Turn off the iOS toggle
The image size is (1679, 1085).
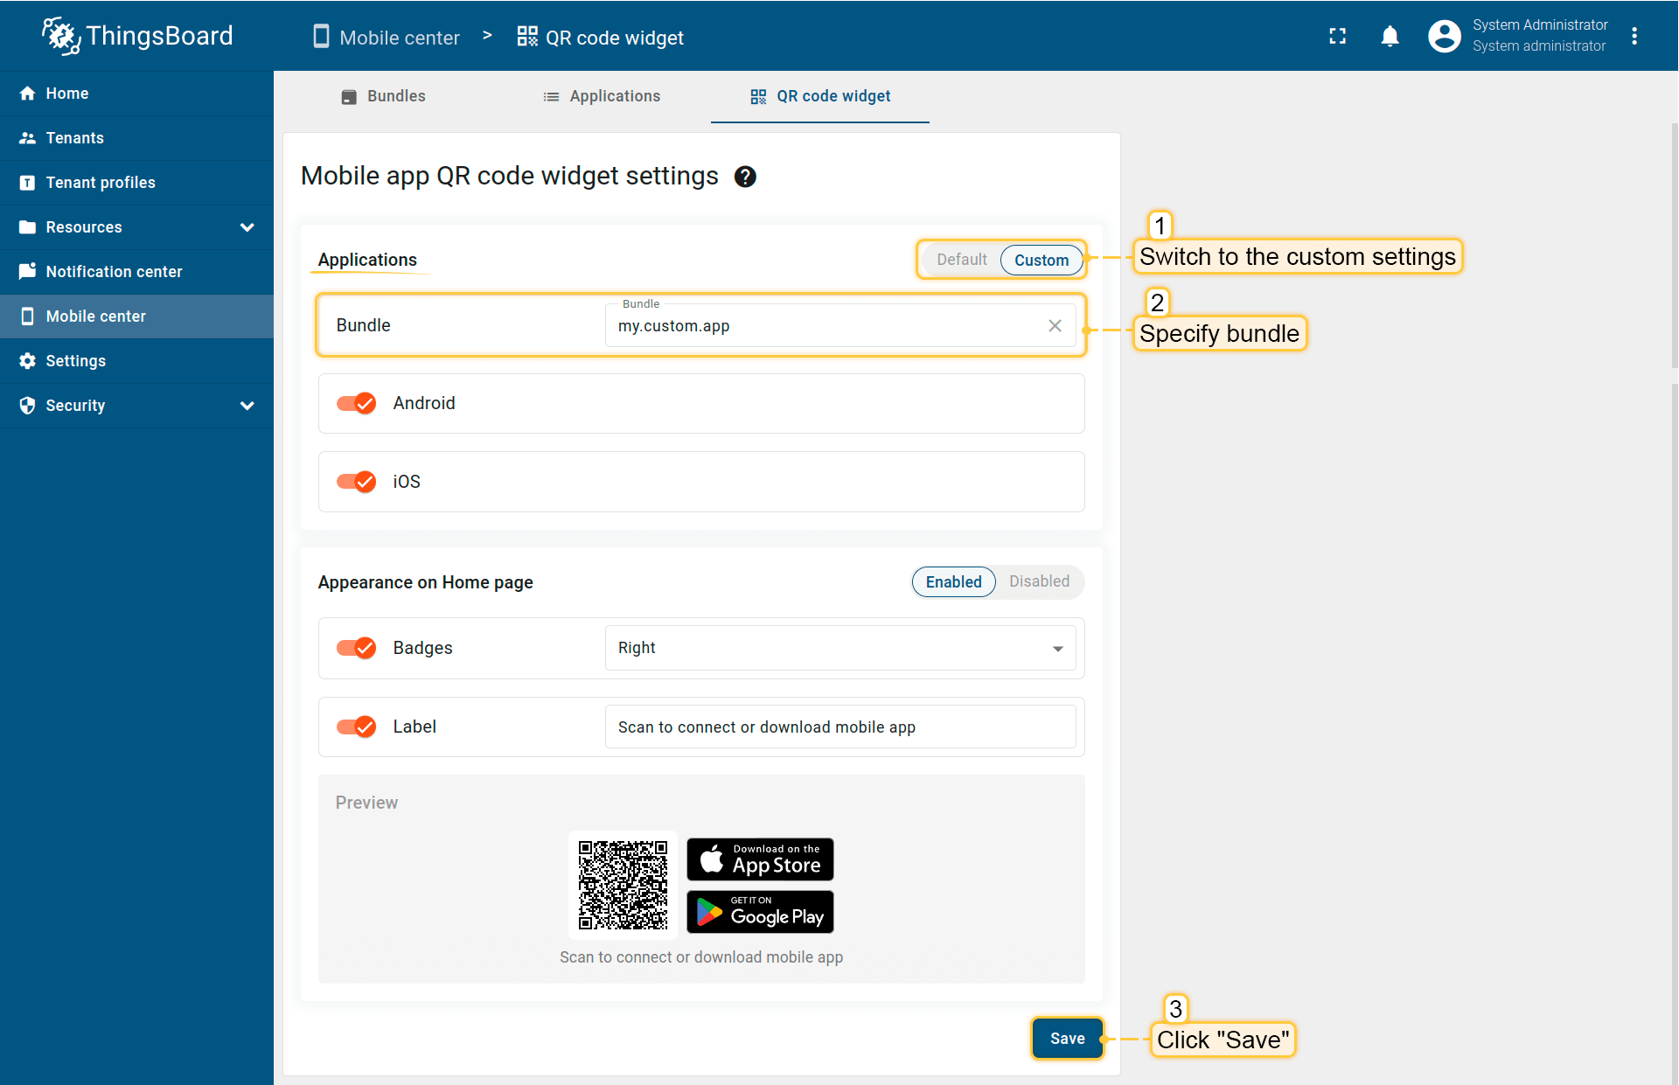357,482
